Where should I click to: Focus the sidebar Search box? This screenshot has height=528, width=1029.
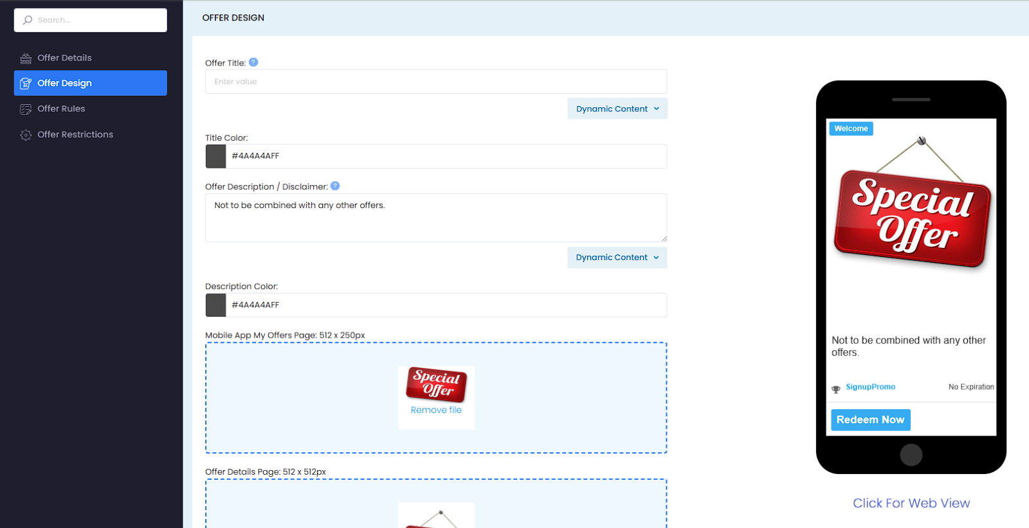coord(91,20)
